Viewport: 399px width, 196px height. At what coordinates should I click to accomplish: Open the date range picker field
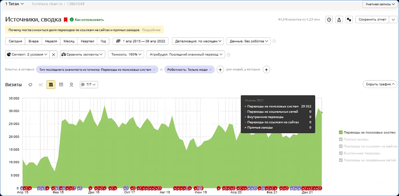[141, 41]
